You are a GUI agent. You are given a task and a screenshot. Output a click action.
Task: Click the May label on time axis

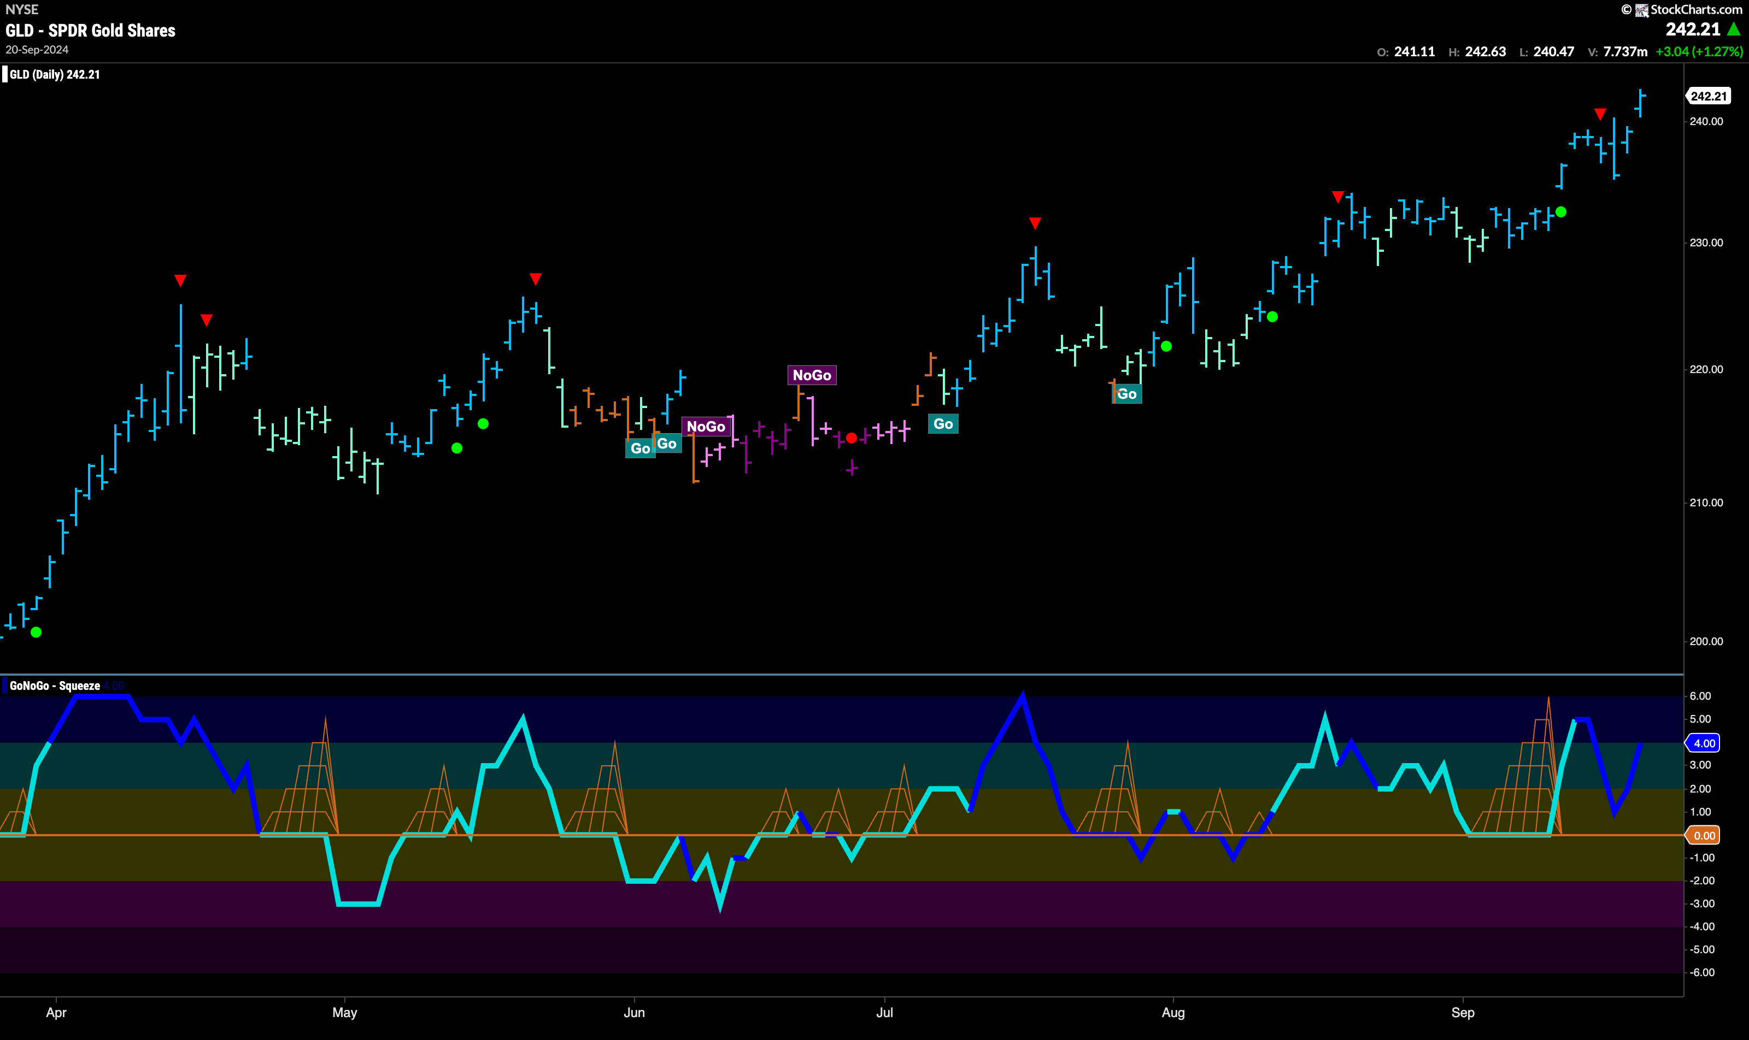344,1013
